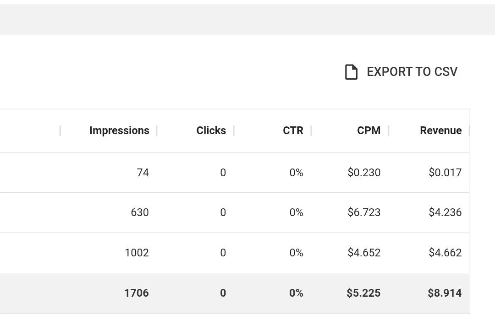Sort by Impressions column header
495x315 pixels.
pyautogui.click(x=119, y=130)
